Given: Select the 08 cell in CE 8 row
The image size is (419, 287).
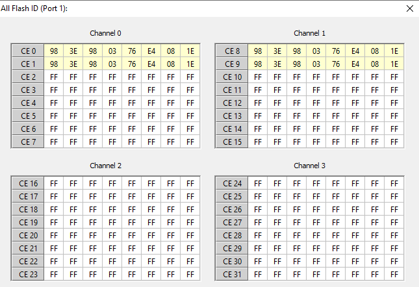Looking at the screenshot, I should (375, 51).
